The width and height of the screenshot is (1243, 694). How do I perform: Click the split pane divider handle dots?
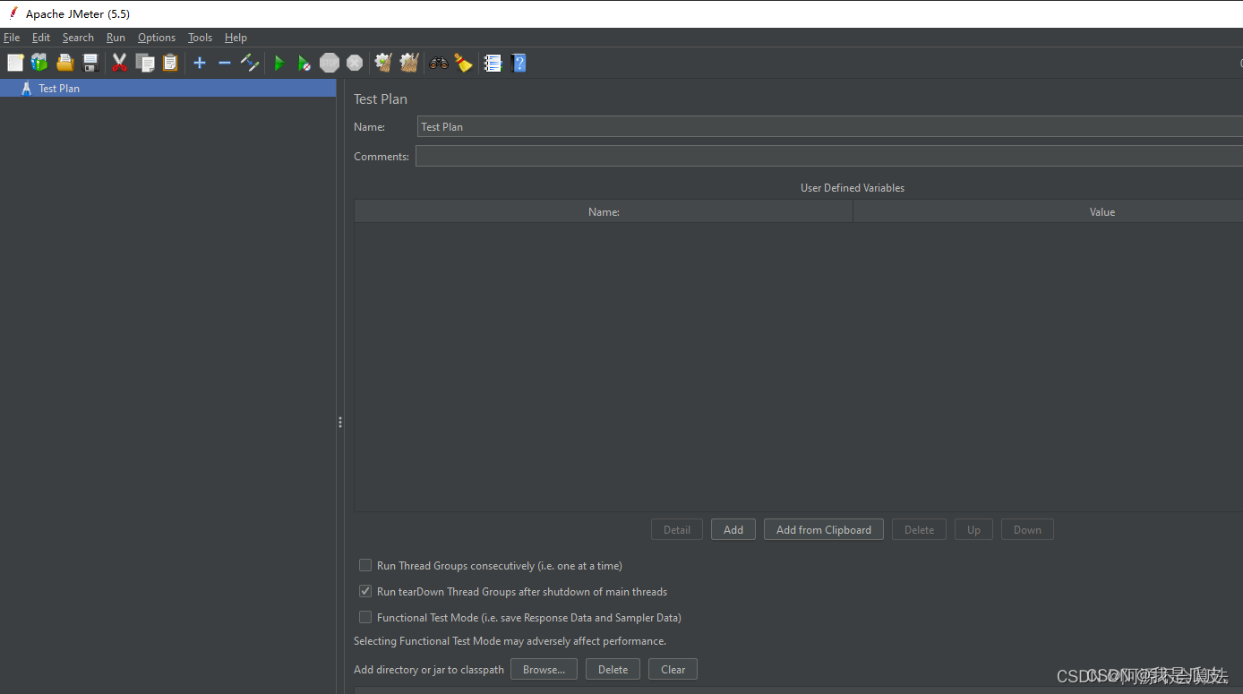340,422
